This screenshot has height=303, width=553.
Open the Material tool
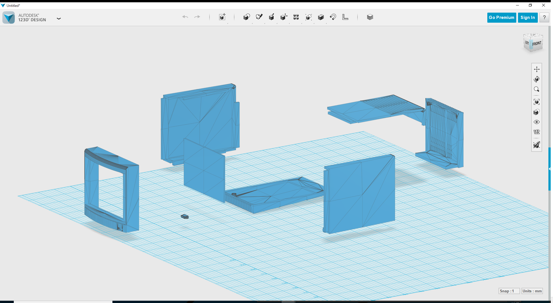pyautogui.click(x=370, y=17)
